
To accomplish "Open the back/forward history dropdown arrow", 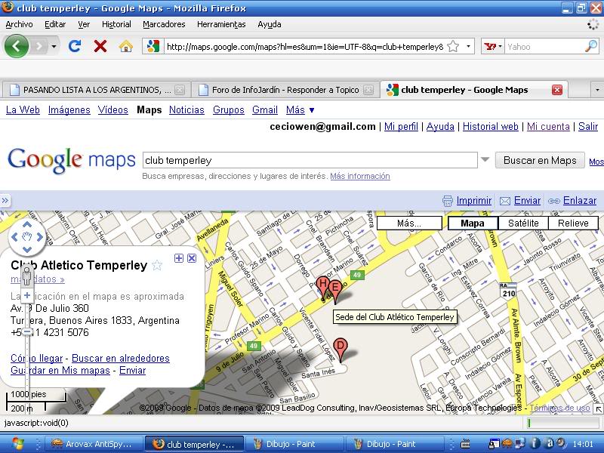I will pyautogui.click(x=54, y=47).
